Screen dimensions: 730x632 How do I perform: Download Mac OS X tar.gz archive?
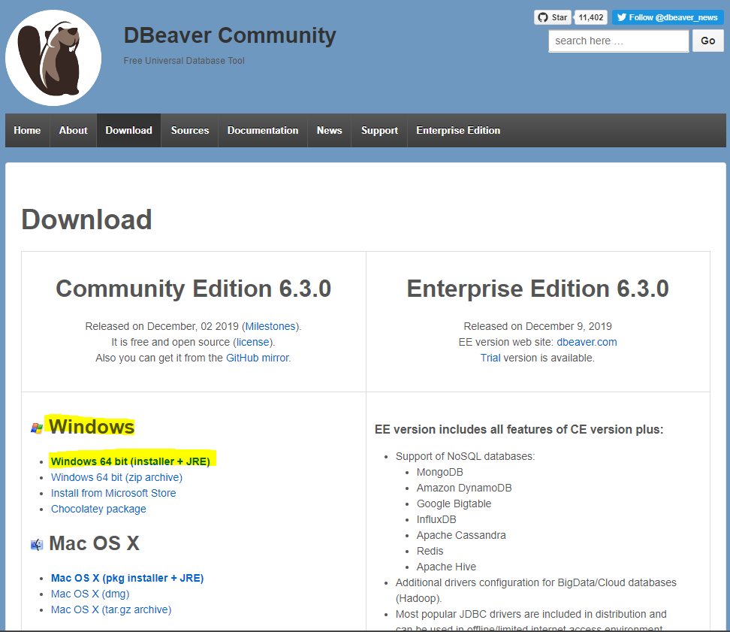(111, 609)
